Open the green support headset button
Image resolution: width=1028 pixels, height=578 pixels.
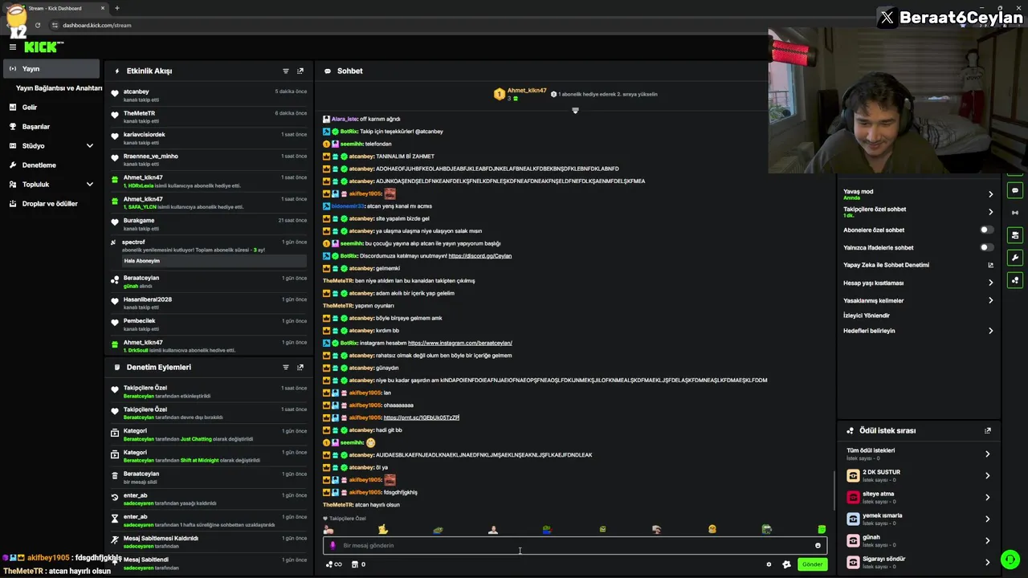1010,560
